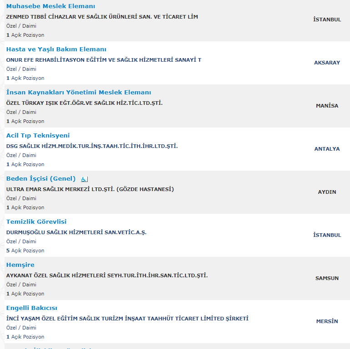Viewport: 350px width, 349px height.
Task: Open the Temizlik Görevlisi job posting
Action: tap(36, 222)
